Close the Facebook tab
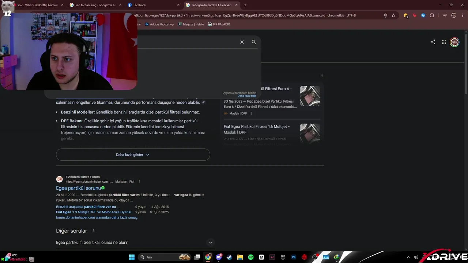The image size is (468, 263). (178, 5)
